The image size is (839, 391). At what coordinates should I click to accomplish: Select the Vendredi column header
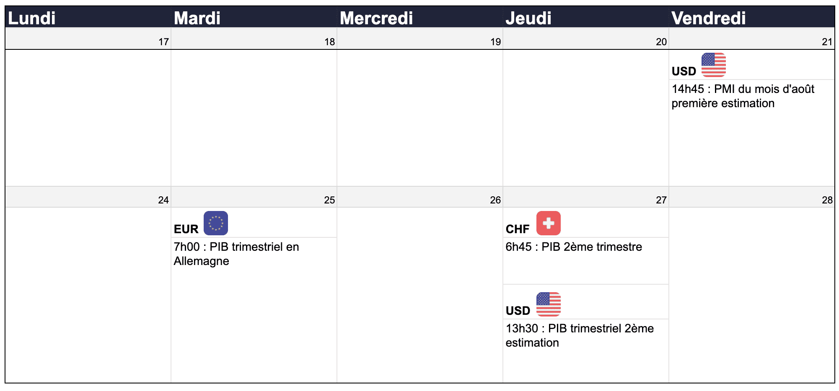pyautogui.click(x=709, y=18)
